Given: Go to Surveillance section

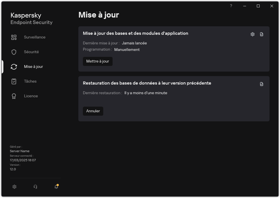Looking at the screenshot, I should tap(35, 37).
